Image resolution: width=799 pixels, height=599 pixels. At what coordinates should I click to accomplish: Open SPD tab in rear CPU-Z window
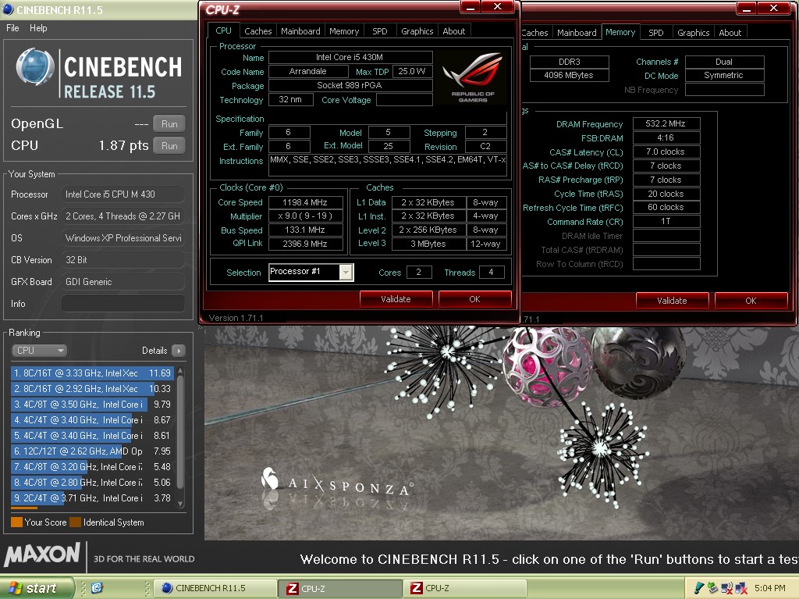click(655, 33)
